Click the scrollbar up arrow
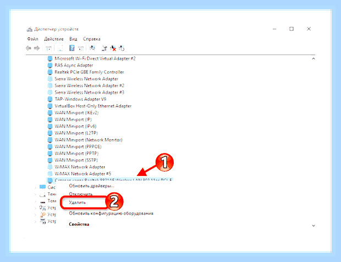Screen dimensions: 341x262 pyautogui.click(x=313, y=59)
